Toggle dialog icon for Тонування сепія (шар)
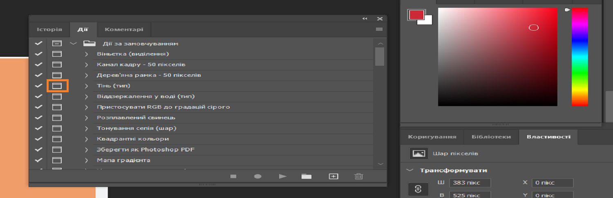Image resolution: width=613 pixels, height=198 pixels. (57, 128)
